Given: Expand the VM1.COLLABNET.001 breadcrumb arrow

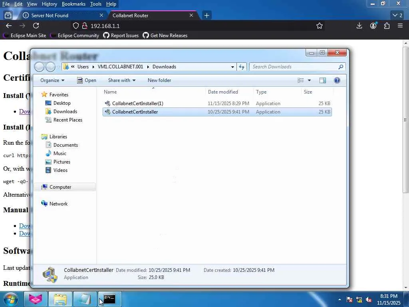Looking at the screenshot, I should pos(148,67).
